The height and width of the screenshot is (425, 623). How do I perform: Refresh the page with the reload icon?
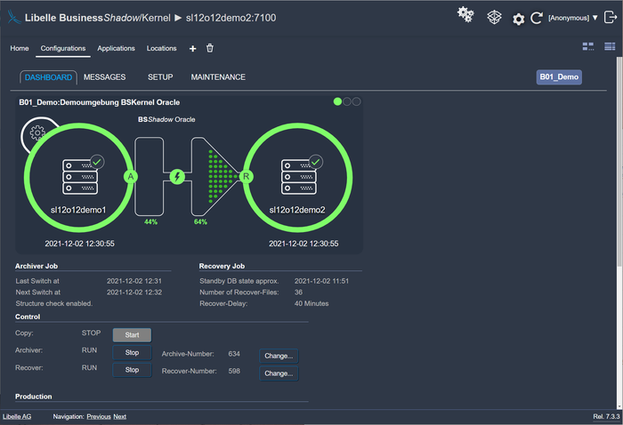coord(537,18)
